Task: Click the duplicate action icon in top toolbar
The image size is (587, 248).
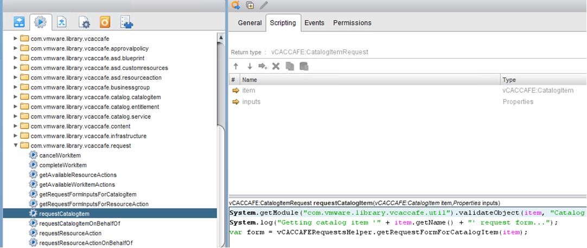Action: 250,5
